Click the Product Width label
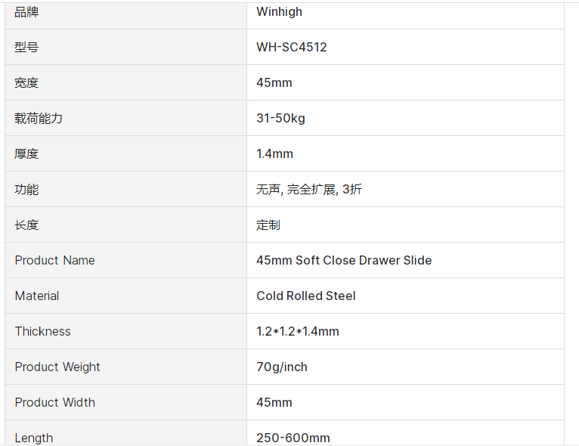This screenshot has width=579, height=446. click(x=54, y=402)
